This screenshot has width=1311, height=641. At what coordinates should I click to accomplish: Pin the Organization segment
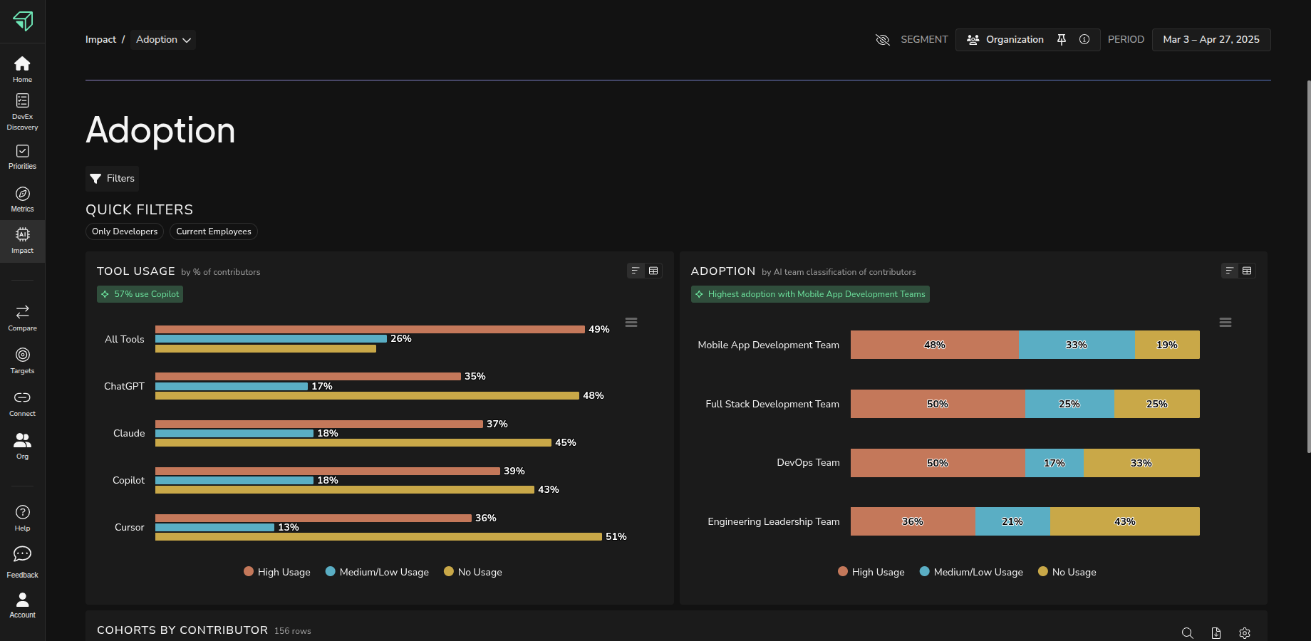tap(1062, 40)
